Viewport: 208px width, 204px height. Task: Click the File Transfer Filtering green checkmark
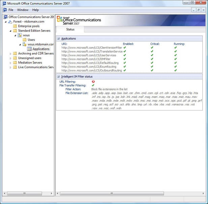point(93,85)
